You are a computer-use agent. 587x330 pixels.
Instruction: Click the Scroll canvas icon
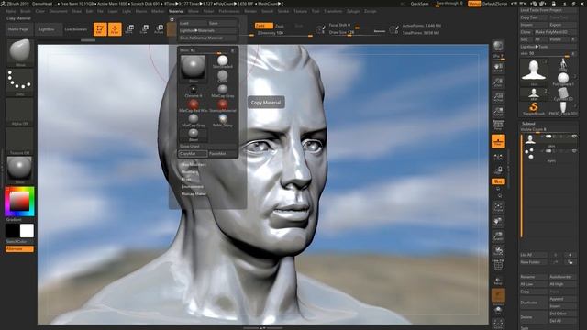tap(498, 68)
